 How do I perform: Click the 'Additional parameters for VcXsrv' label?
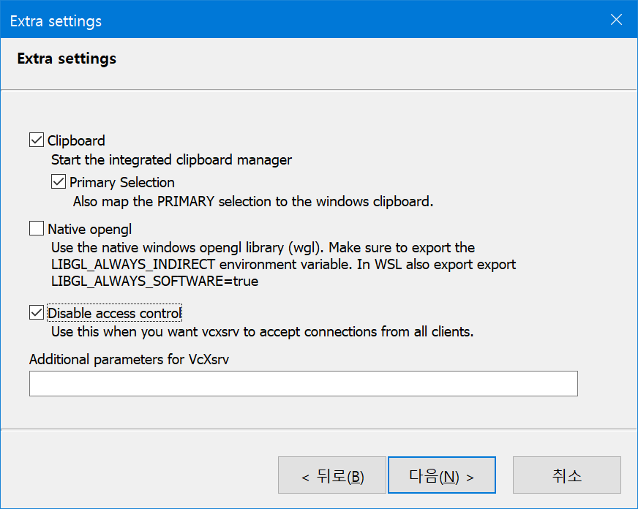(129, 360)
